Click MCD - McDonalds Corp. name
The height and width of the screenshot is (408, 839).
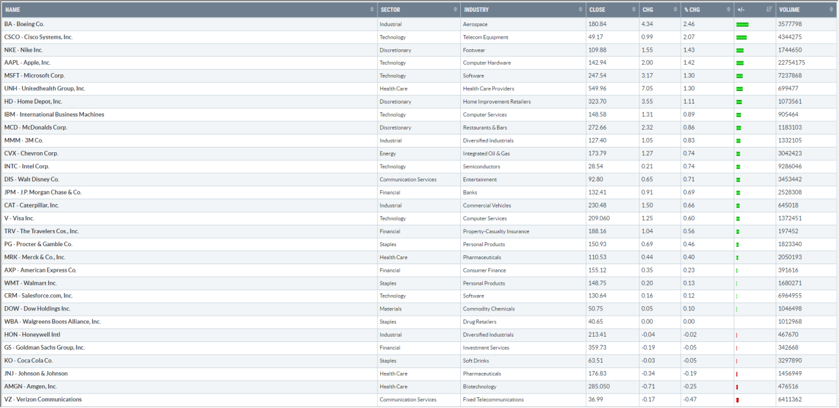pyautogui.click(x=36, y=127)
